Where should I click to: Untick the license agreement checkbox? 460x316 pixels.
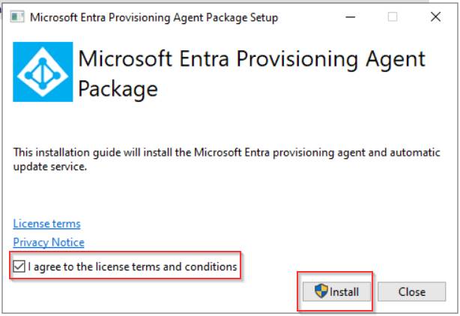[19, 267]
